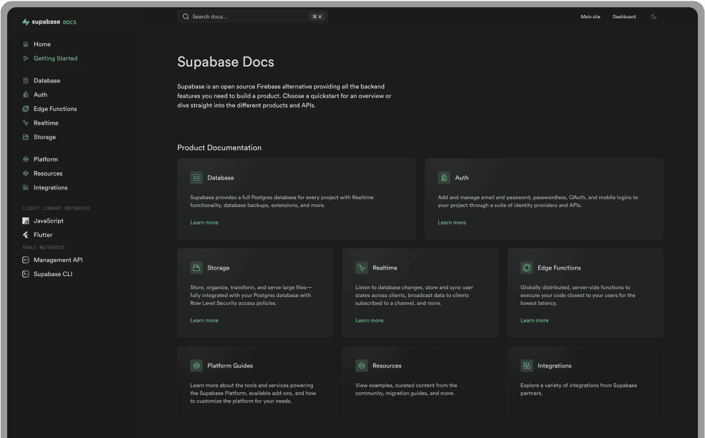Toggle dark mode with the moon icon
The image size is (705, 438).
pos(654,16)
